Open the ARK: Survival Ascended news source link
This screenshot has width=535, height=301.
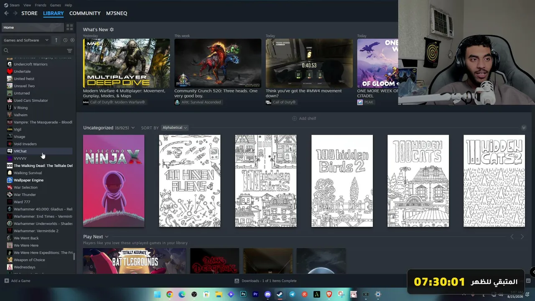pyautogui.click(x=198, y=102)
